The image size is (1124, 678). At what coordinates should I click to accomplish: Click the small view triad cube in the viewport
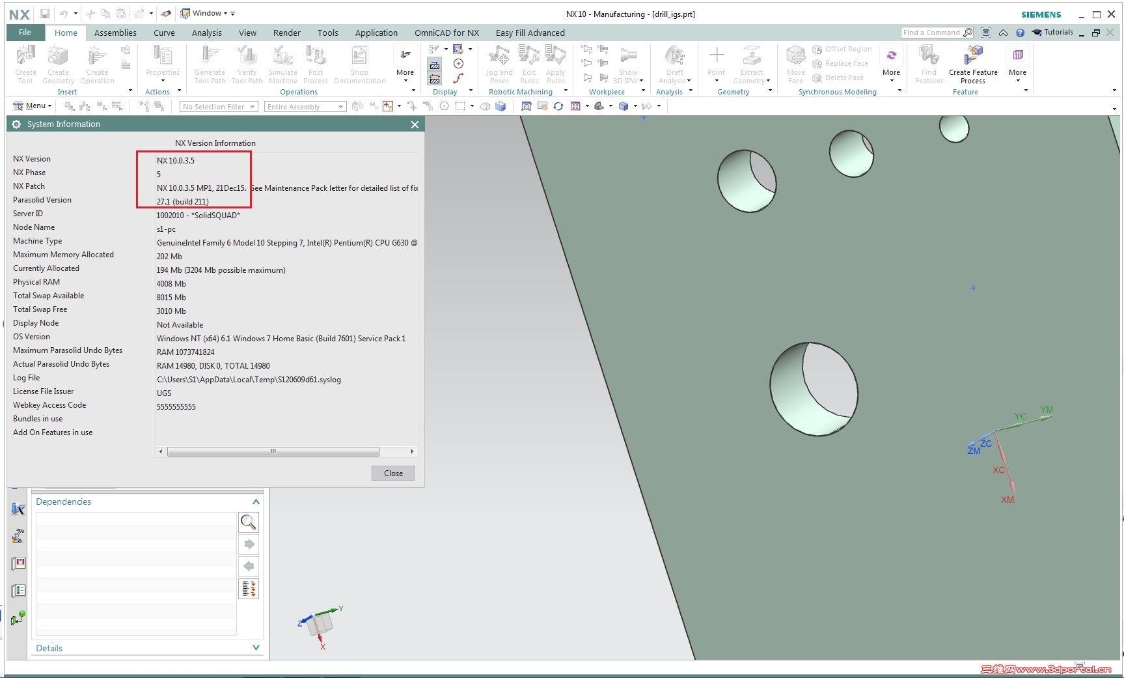pyautogui.click(x=321, y=624)
